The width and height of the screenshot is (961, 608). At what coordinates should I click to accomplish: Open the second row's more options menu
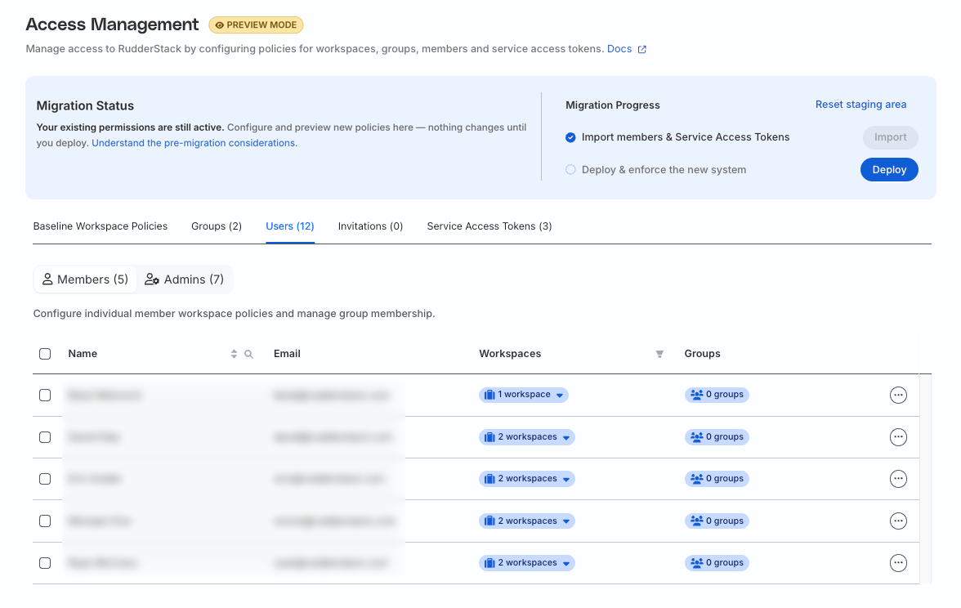(x=898, y=437)
